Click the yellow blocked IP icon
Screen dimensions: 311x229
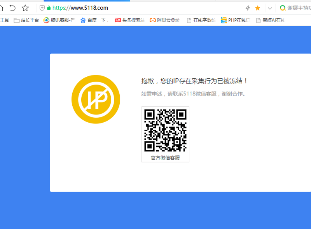coord(96,99)
